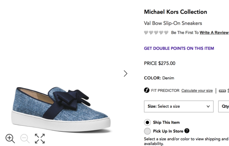Click Calculate your size link
Screen dimensions: 229x146
tap(197, 91)
